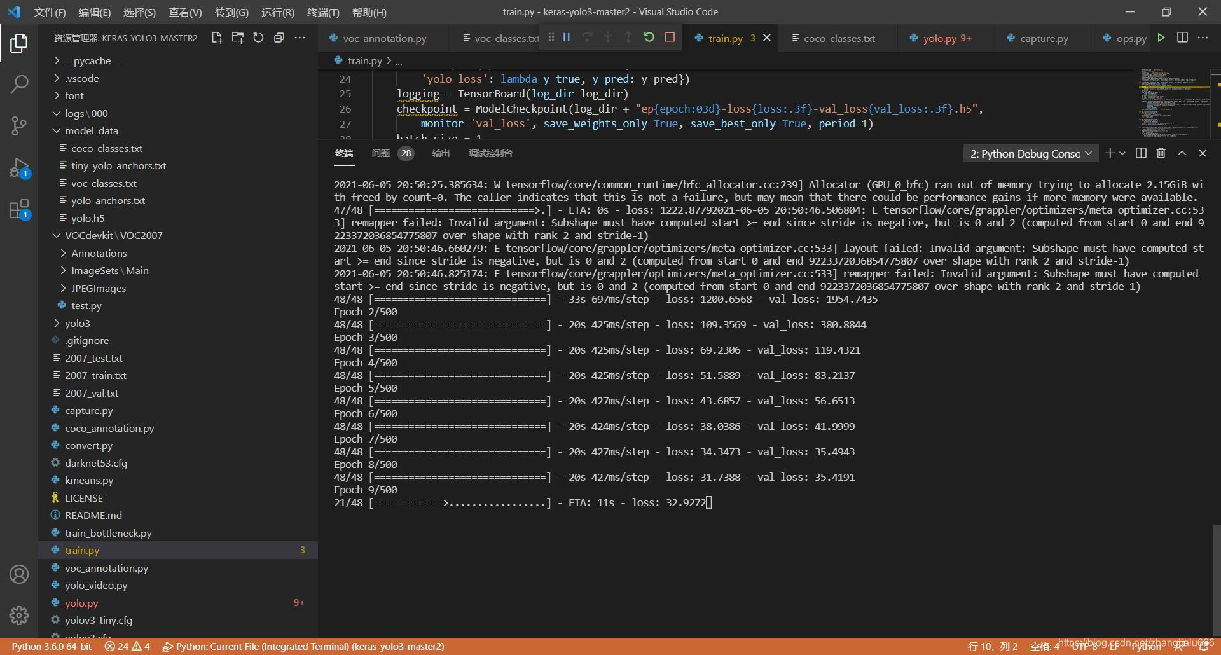This screenshot has height=655, width=1221.
Task: Kill the active terminal
Action: coord(1161,153)
